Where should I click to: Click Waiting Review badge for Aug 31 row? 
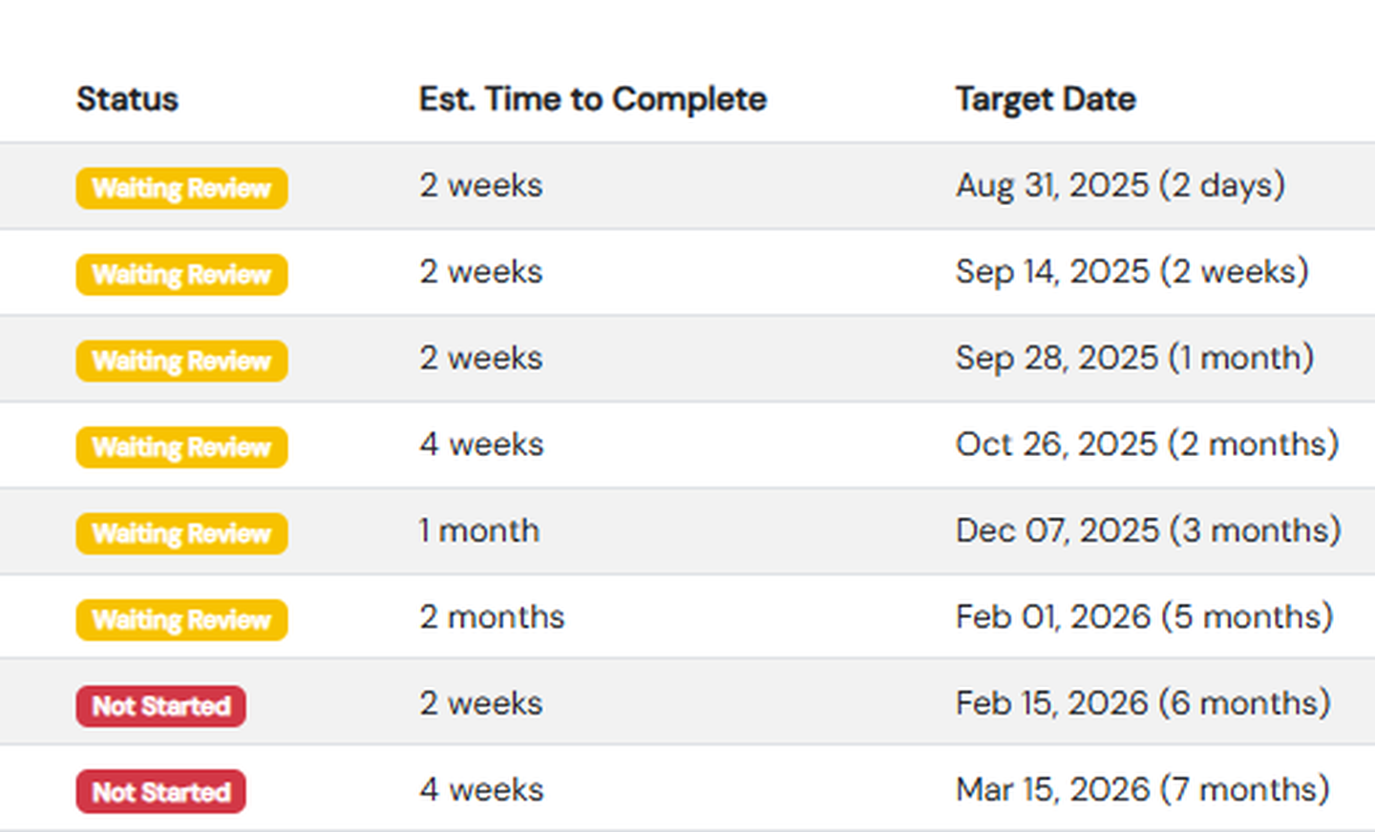tap(181, 188)
